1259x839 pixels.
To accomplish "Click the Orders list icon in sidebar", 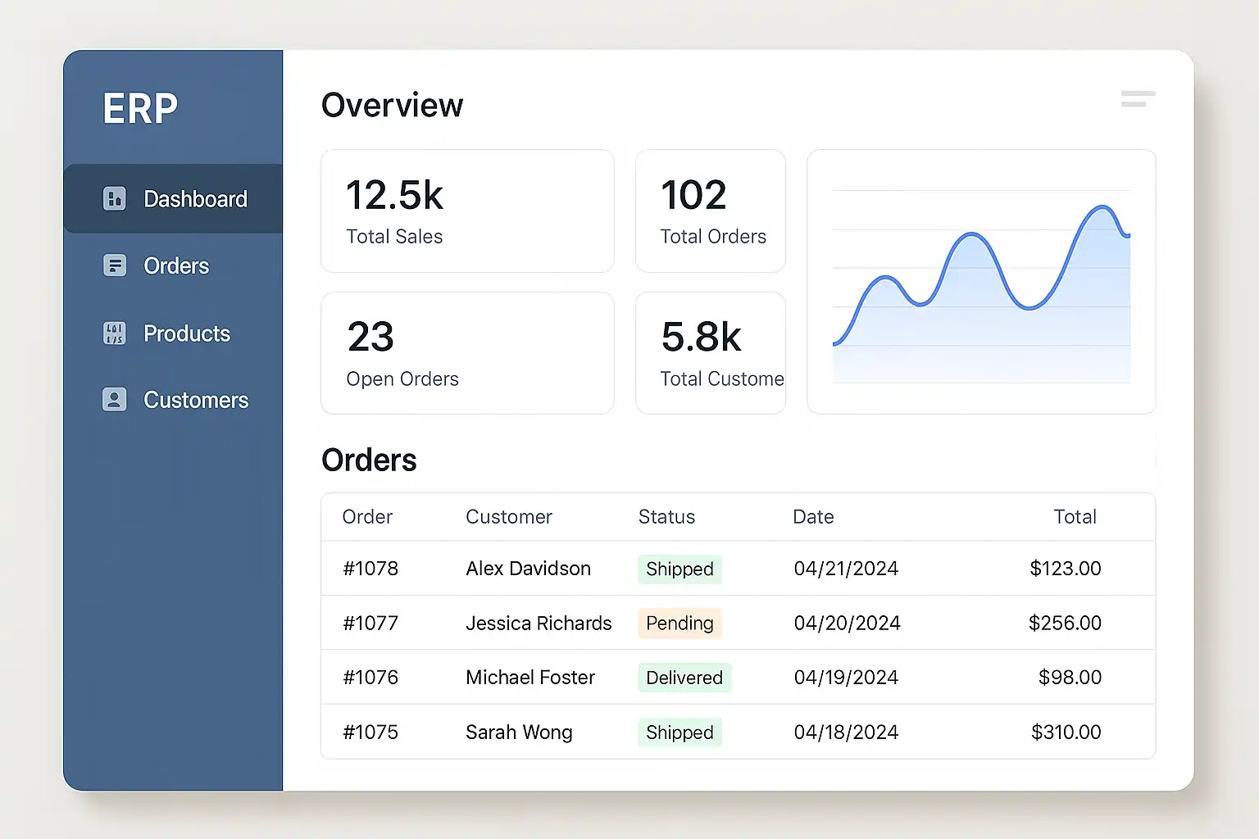I will (x=115, y=265).
